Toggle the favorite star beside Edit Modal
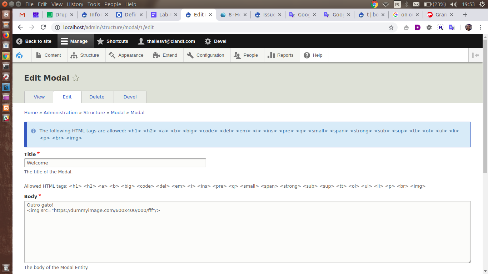The image size is (488, 274). click(x=75, y=78)
